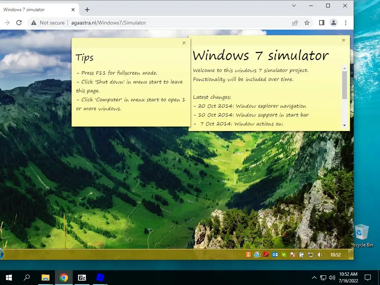Show hidden tray icons chevron

coord(314,278)
